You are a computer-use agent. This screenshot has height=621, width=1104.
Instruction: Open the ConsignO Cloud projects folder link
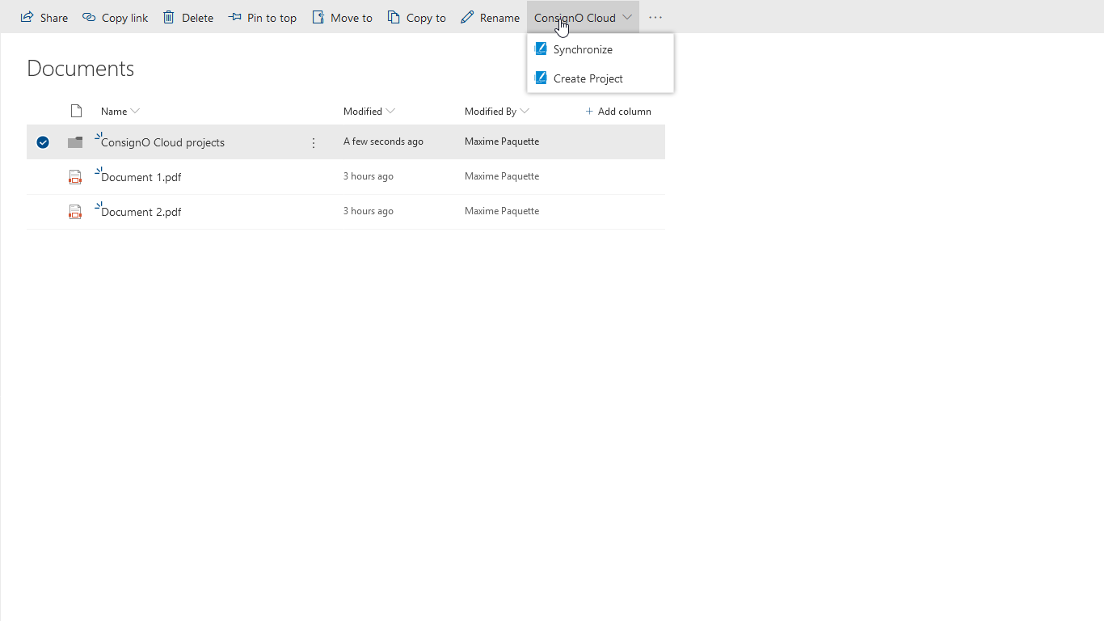[x=162, y=142]
